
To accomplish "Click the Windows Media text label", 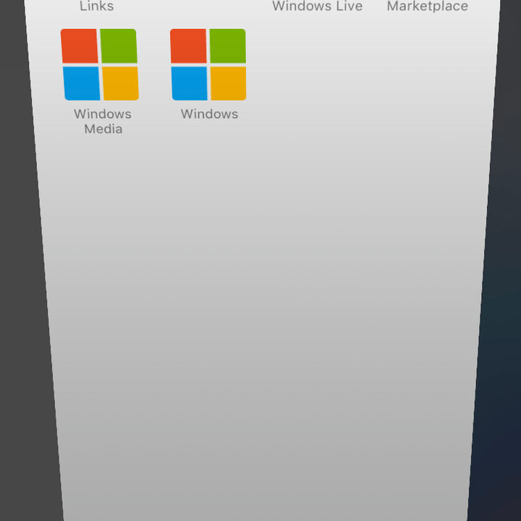I will [103, 122].
